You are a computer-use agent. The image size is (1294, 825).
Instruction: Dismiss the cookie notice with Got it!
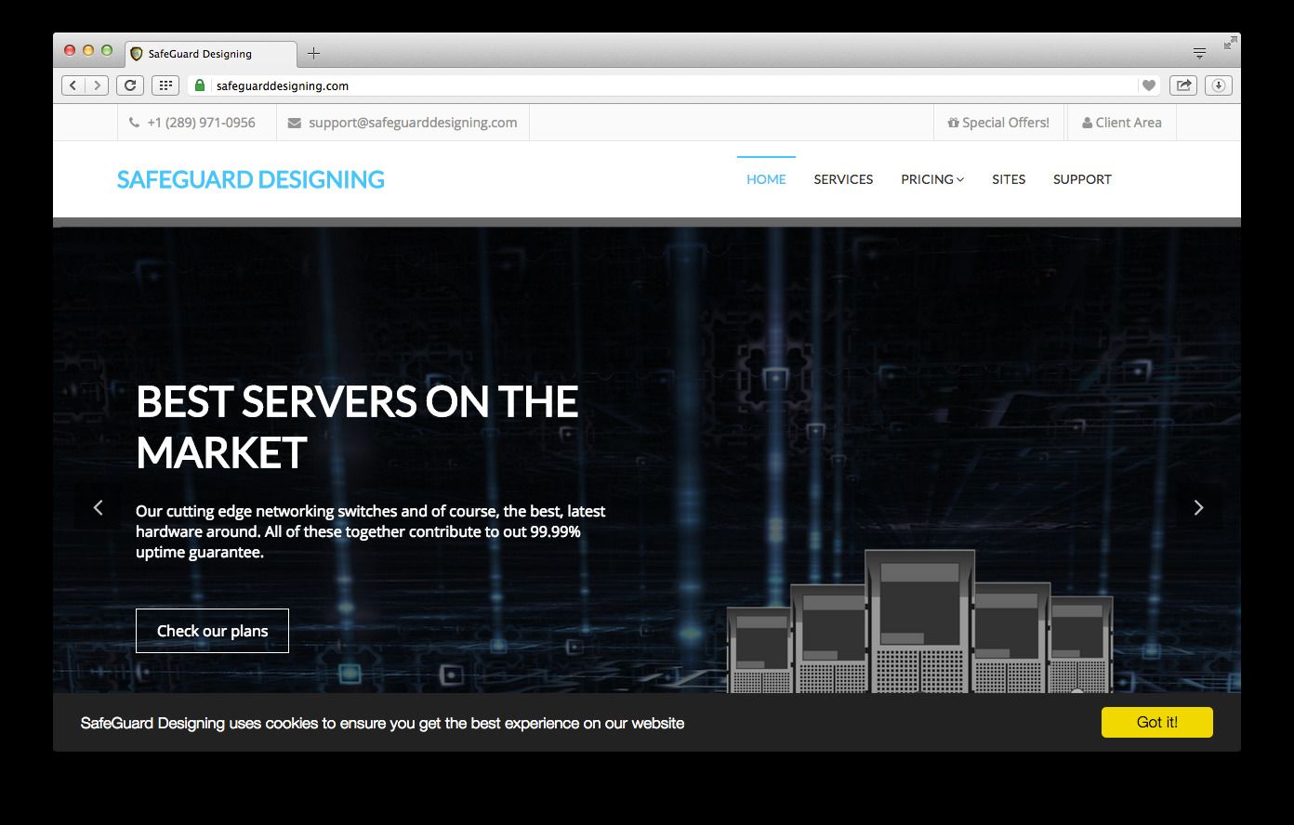coord(1156,722)
